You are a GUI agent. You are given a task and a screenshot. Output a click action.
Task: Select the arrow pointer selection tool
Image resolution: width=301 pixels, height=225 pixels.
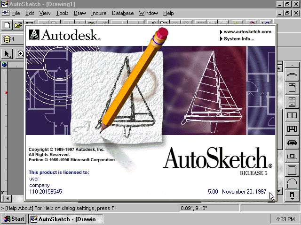[7, 53]
